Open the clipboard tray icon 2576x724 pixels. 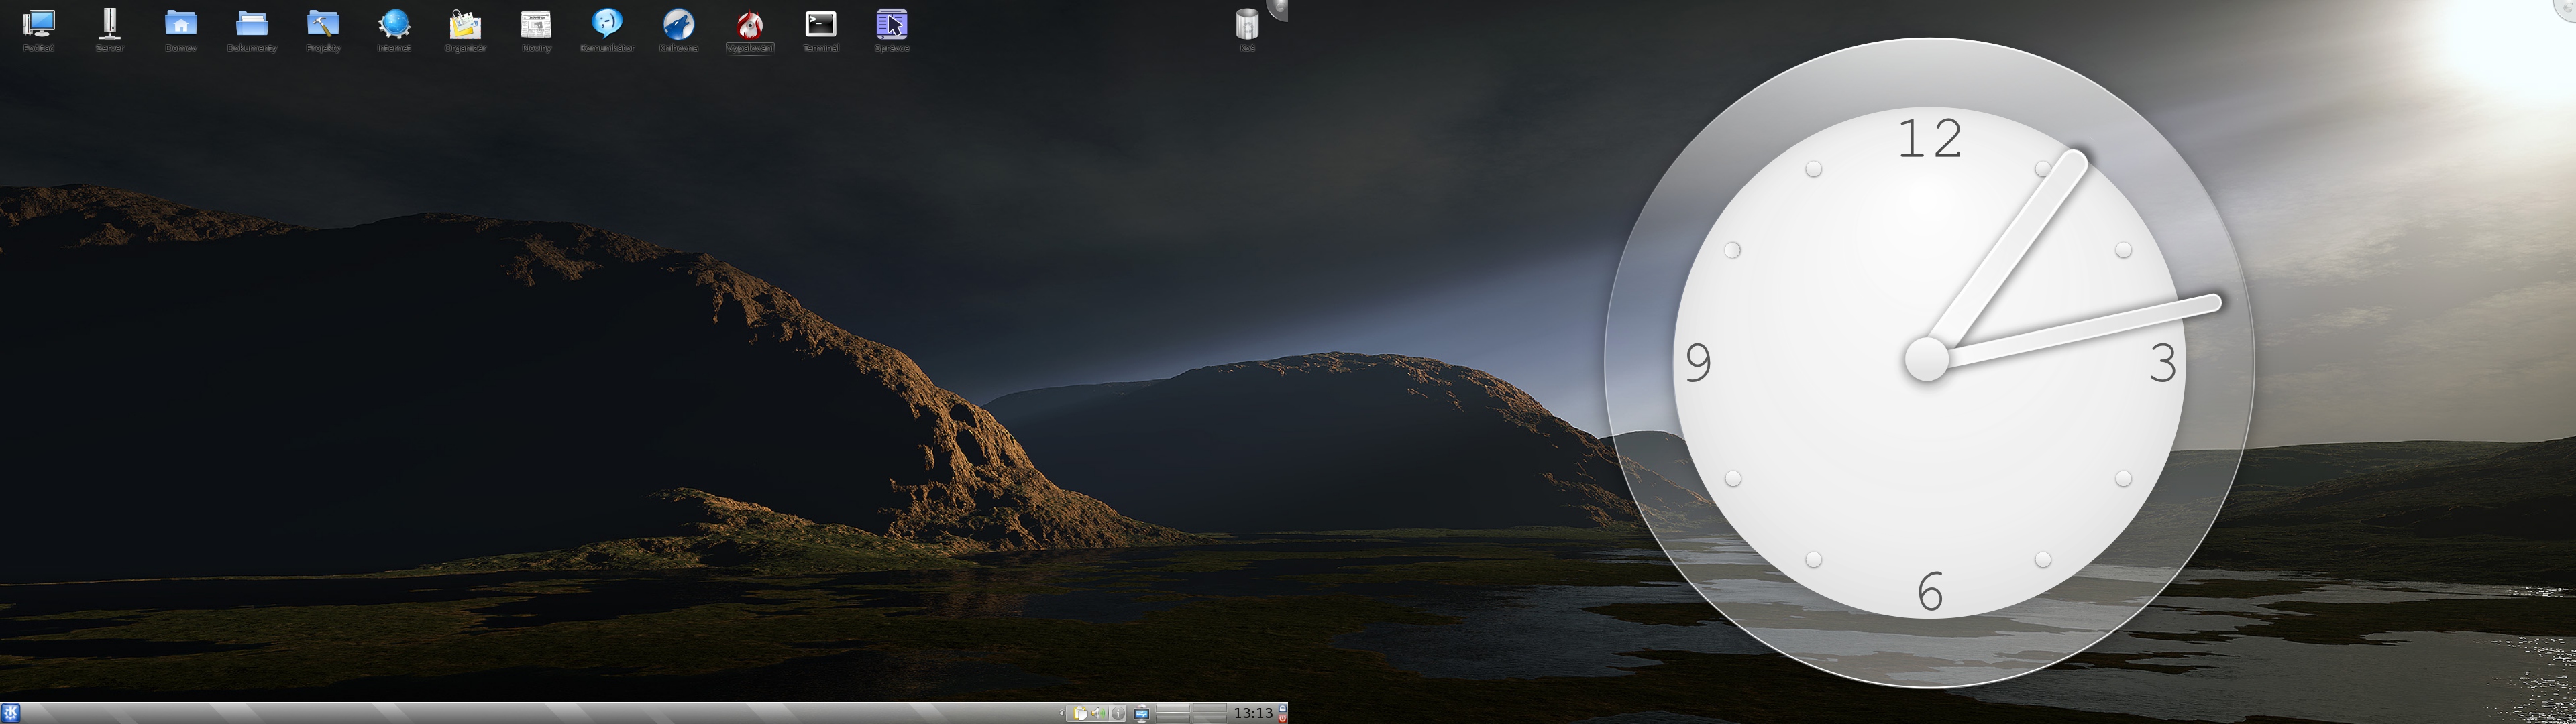[1081, 713]
